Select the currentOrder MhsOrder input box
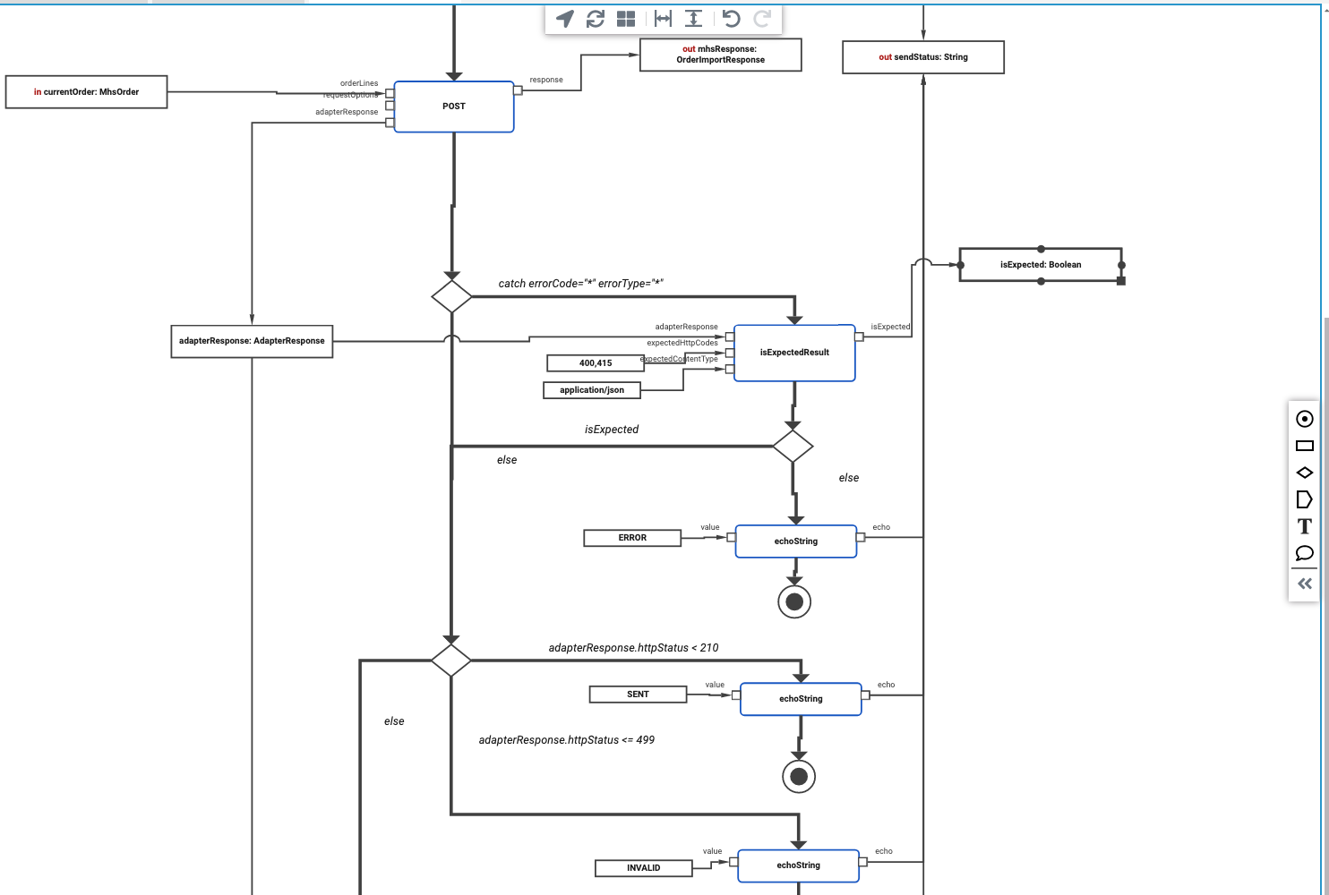The image size is (1329, 895). coord(86,91)
